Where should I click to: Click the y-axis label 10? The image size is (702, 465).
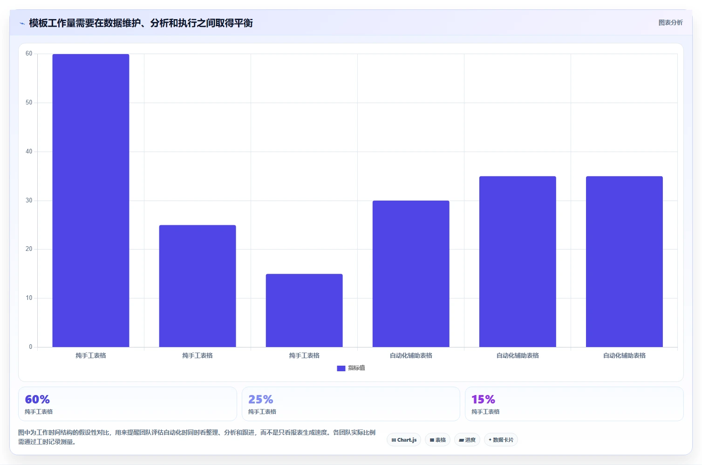coord(29,298)
